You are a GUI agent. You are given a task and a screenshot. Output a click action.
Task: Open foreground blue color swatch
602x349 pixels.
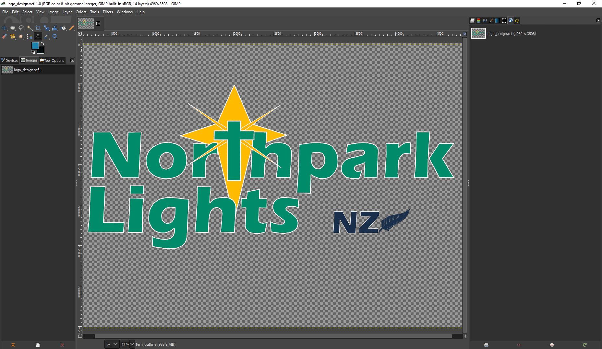coord(35,45)
